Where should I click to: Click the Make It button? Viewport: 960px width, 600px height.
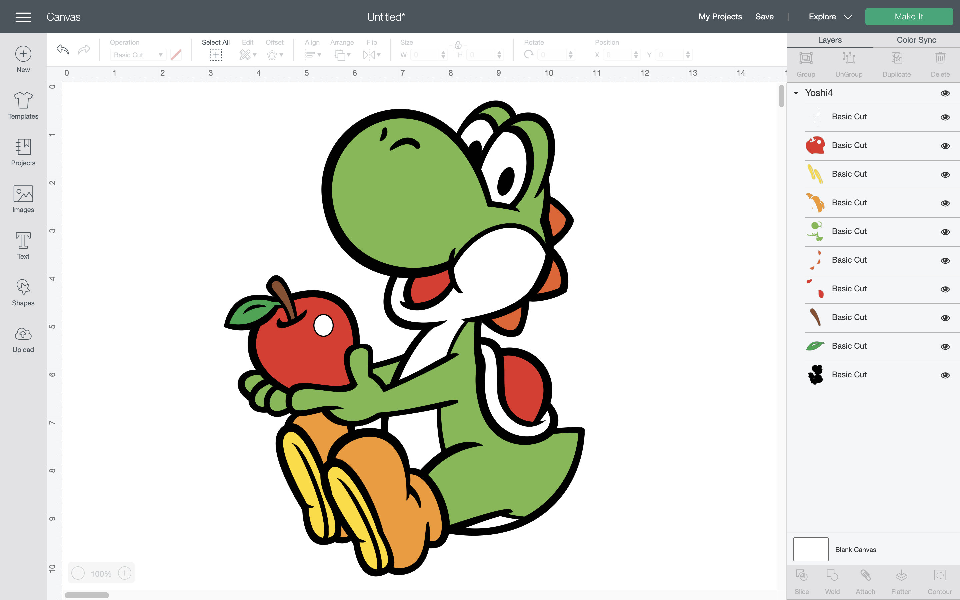point(908,17)
